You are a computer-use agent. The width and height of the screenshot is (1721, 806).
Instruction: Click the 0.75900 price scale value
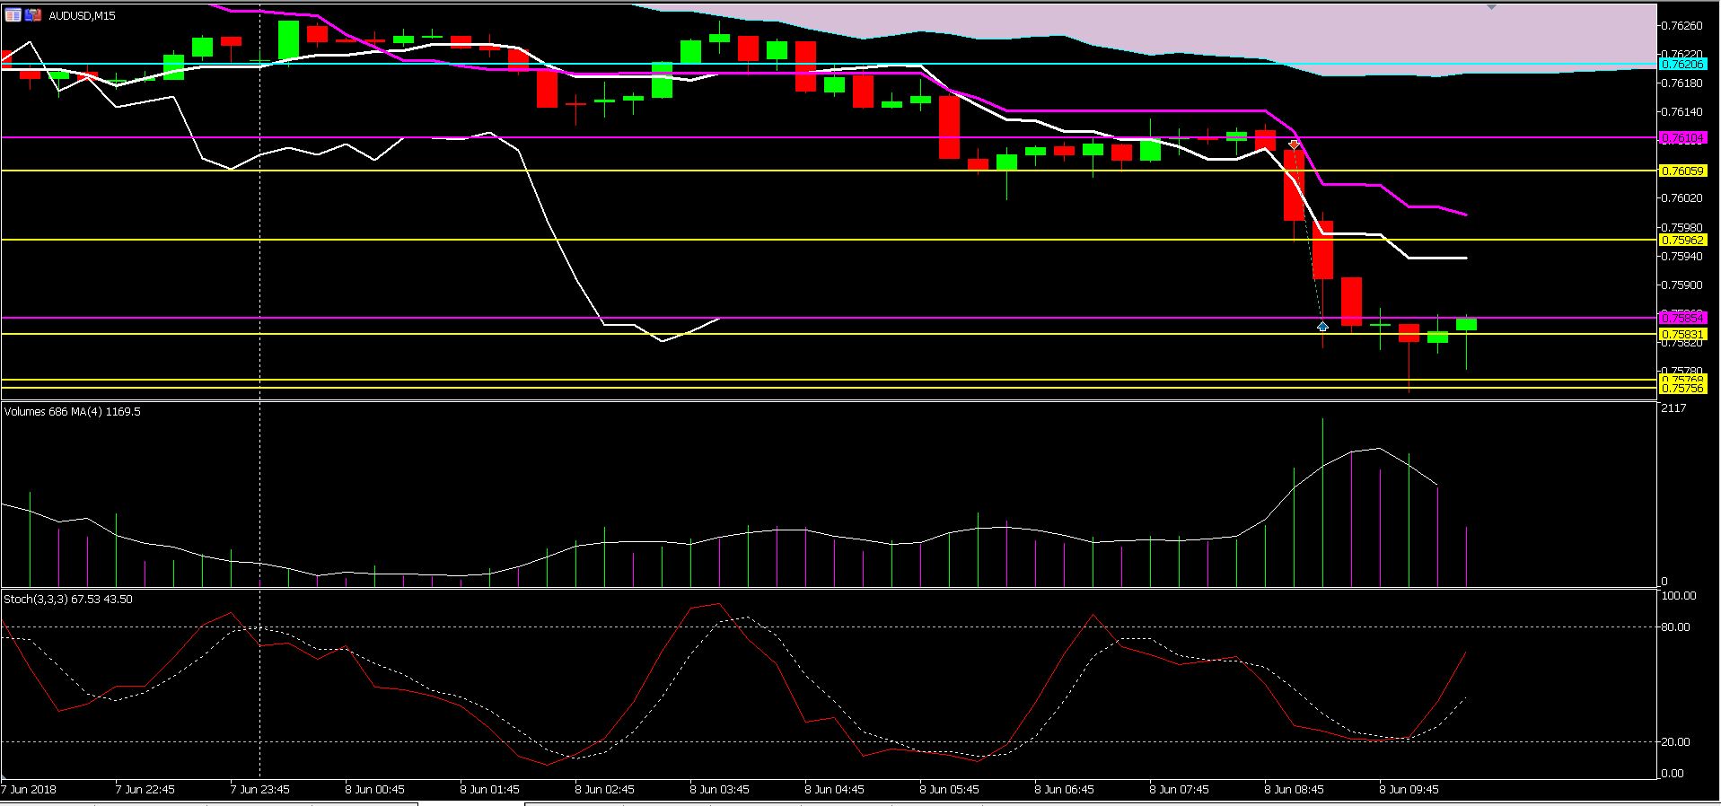click(x=1682, y=285)
